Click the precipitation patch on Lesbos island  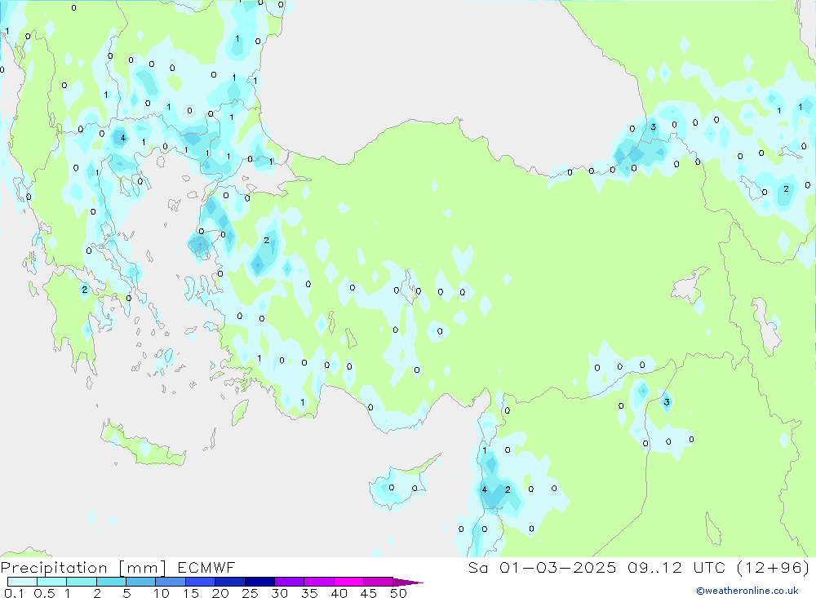coord(199,246)
